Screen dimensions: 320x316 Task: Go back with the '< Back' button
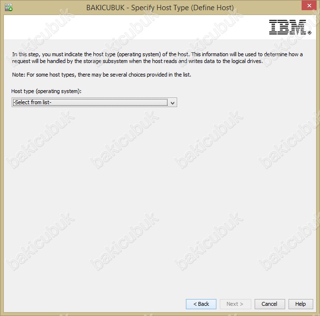[x=201, y=304]
